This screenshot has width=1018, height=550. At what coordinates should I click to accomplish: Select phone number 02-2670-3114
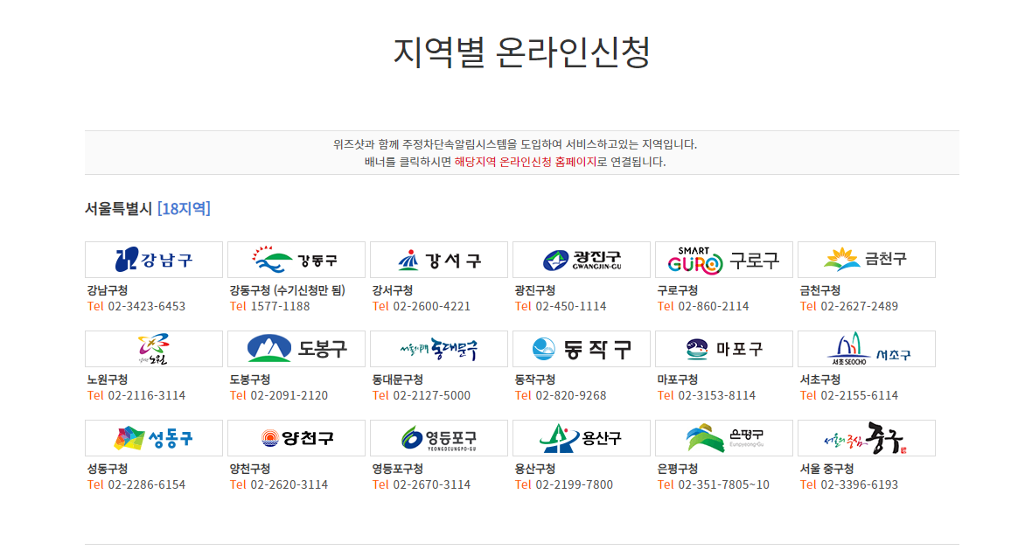pos(432,484)
